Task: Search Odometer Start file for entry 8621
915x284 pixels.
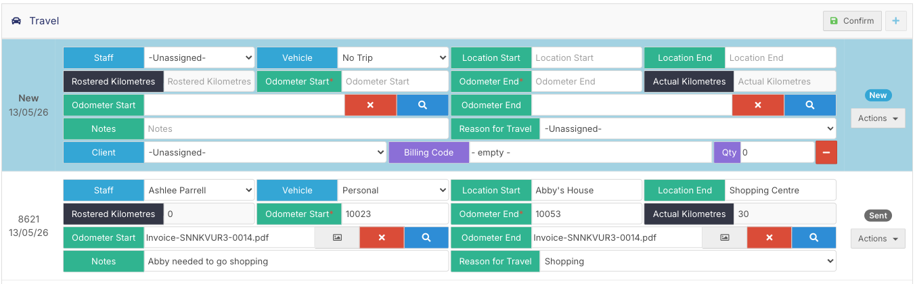Action: (426, 238)
